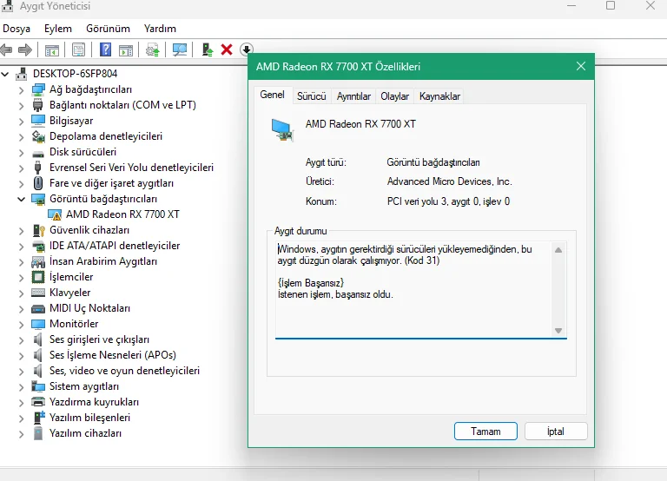
Task: Expand the Yazılım cihazları node
Action: pyautogui.click(x=21, y=434)
